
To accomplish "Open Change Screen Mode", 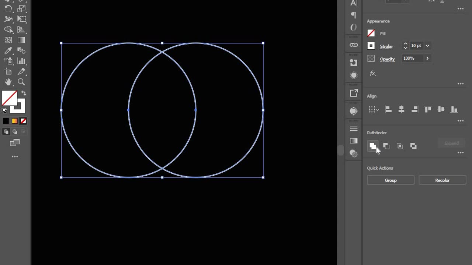I will pyautogui.click(x=15, y=143).
